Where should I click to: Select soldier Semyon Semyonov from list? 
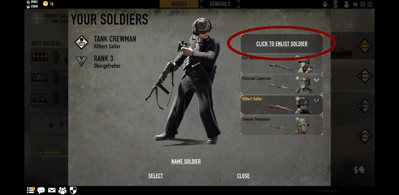tap(282, 125)
